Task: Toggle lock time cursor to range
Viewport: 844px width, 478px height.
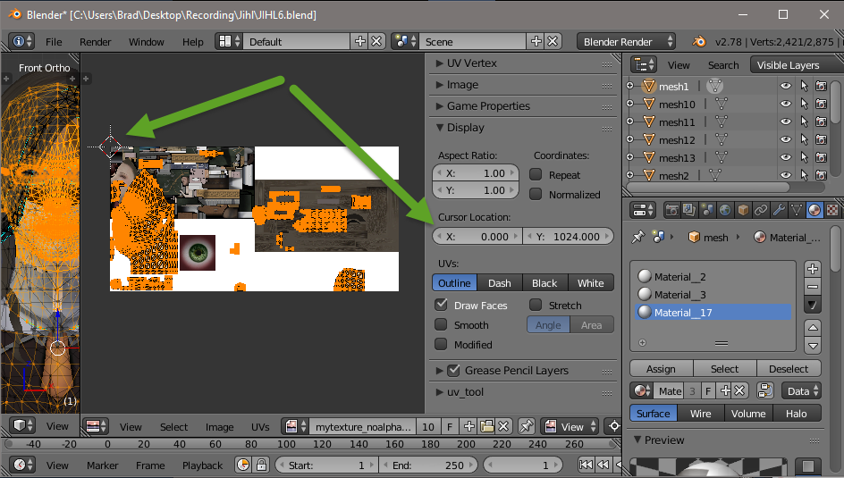Action: [261, 465]
